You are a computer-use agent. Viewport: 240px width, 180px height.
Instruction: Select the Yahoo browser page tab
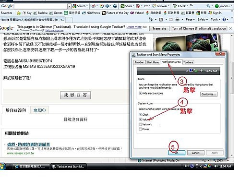pos(33,20)
